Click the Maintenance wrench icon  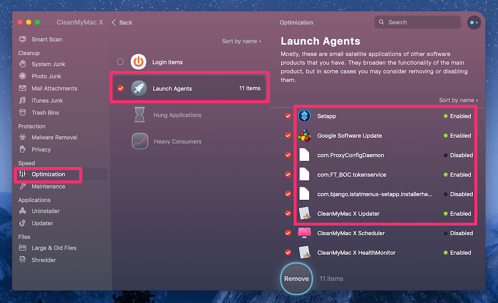click(22, 186)
